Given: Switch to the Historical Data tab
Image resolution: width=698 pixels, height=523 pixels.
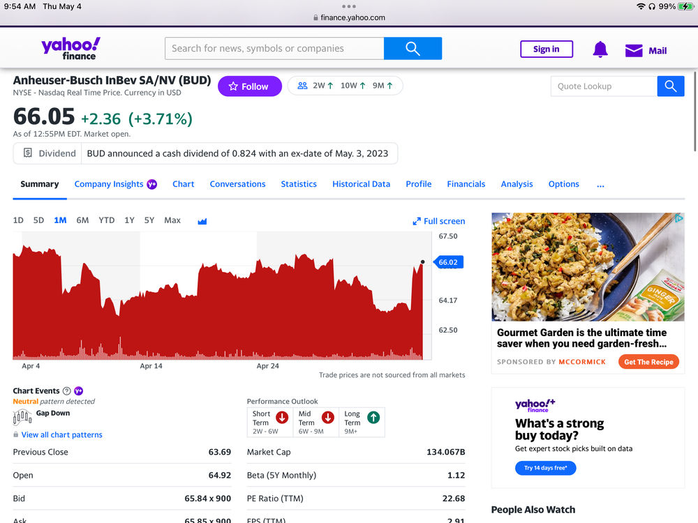Looking at the screenshot, I should pyautogui.click(x=361, y=183).
